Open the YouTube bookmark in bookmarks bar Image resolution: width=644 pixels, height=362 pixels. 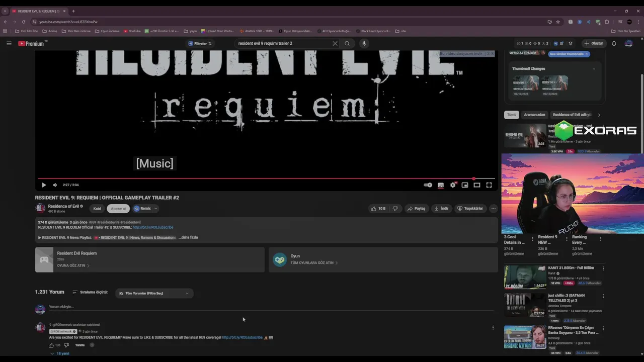[x=132, y=31]
